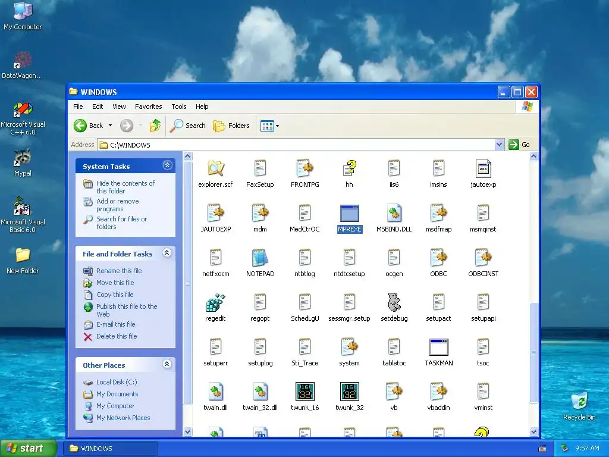Click Add or remove programs link
Image resolution: width=609 pixels, height=457 pixels.
[x=117, y=205]
